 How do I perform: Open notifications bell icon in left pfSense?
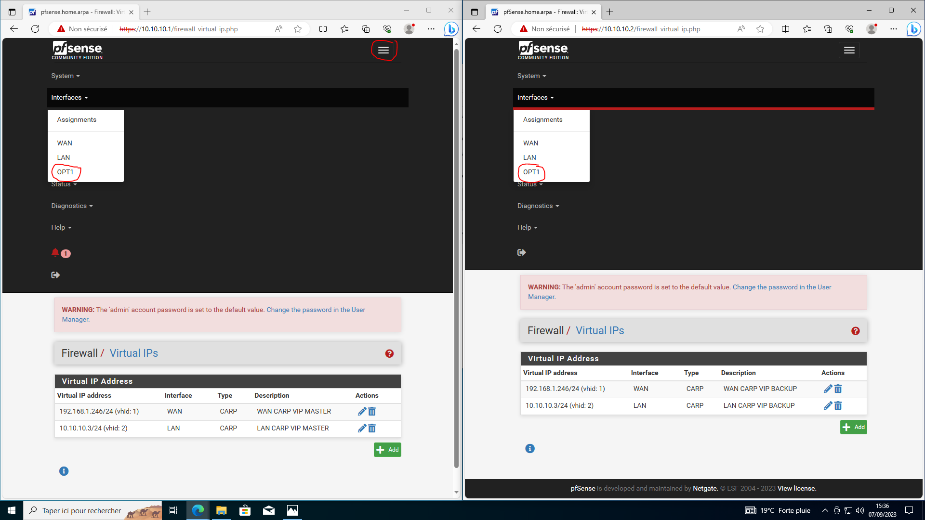pyautogui.click(x=55, y=253)
